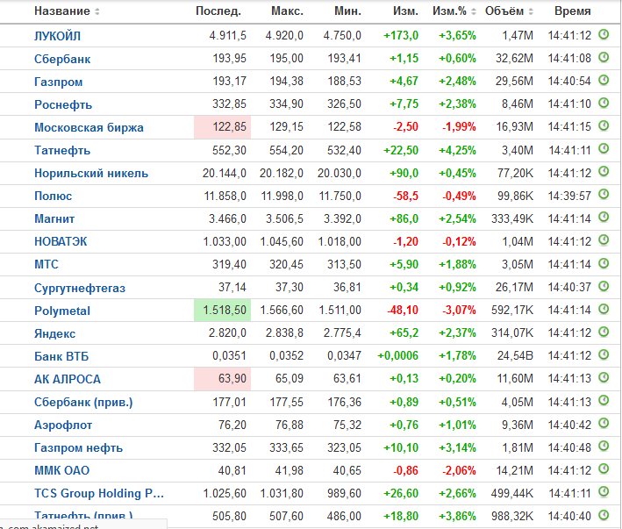
Task: Open the МТС stock link
Action: 46,265
